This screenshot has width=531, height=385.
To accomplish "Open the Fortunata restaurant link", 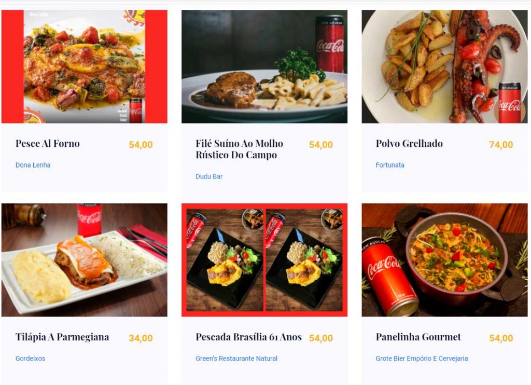I will [x=390, y=165].
